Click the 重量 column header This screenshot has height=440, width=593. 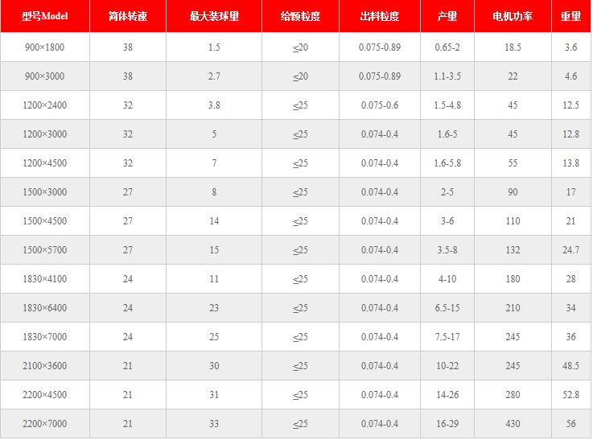[571, 17]
